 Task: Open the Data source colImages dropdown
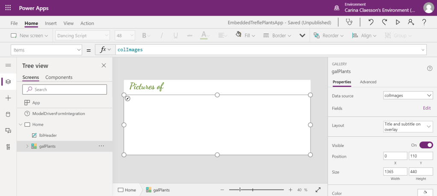tap(408, 96)
